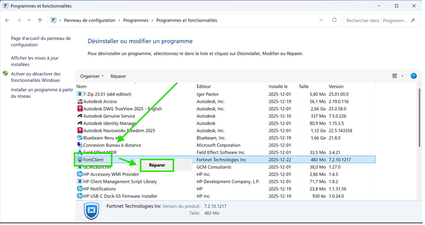Image resolution: width=425 pixels, height=225 pixels.
Task: Click the vertical scrollbar of program list
Action: click(x=419, y=118)
